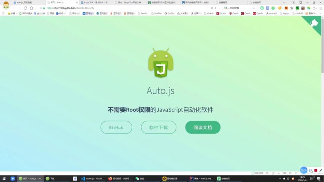
Task: Show hidden system tray icons chevron
Action: click(280, 178)
